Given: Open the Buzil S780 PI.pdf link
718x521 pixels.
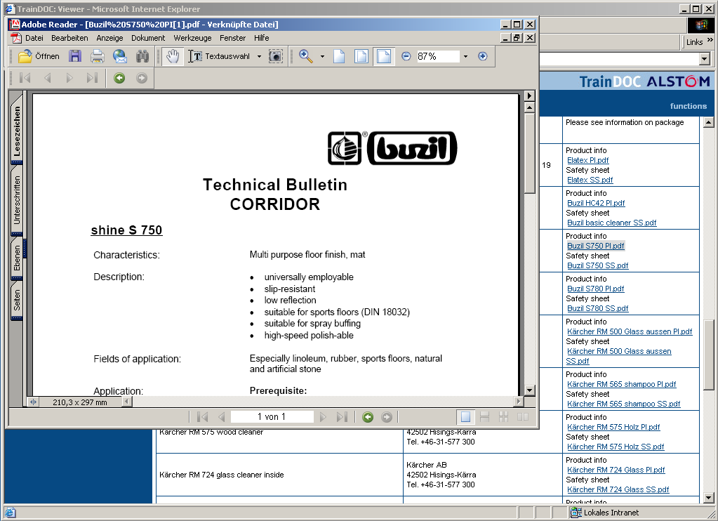Looking at the screenshot, I should (595, 289).
